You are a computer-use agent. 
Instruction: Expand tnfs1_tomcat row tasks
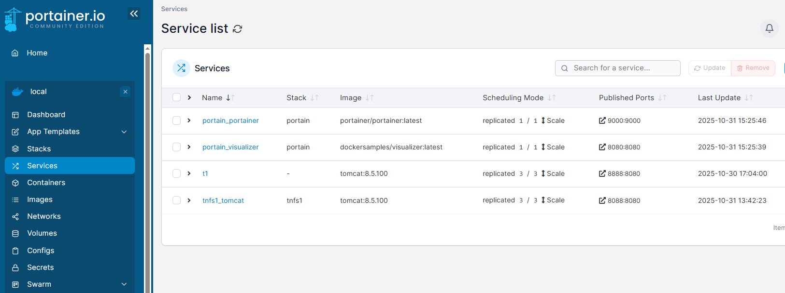[x=189, y=200]
